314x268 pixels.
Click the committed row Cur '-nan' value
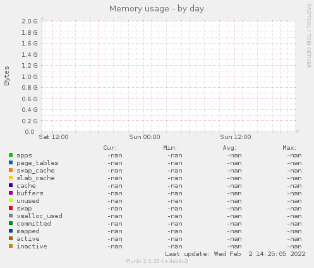tap(115, 224)
